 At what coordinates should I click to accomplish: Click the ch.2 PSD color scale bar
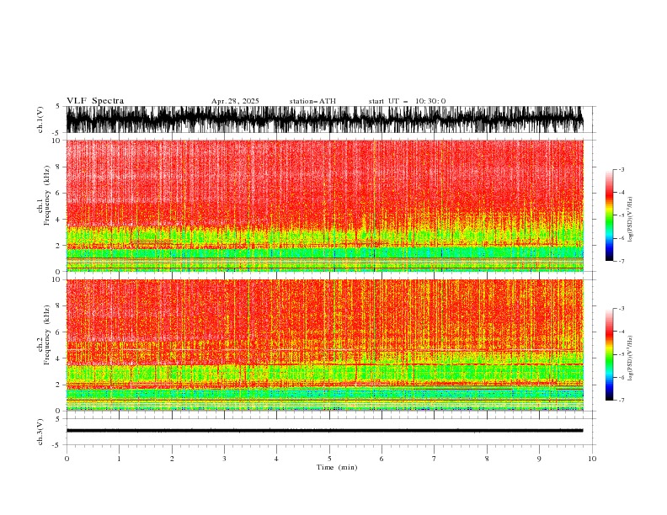pos(609,354)
